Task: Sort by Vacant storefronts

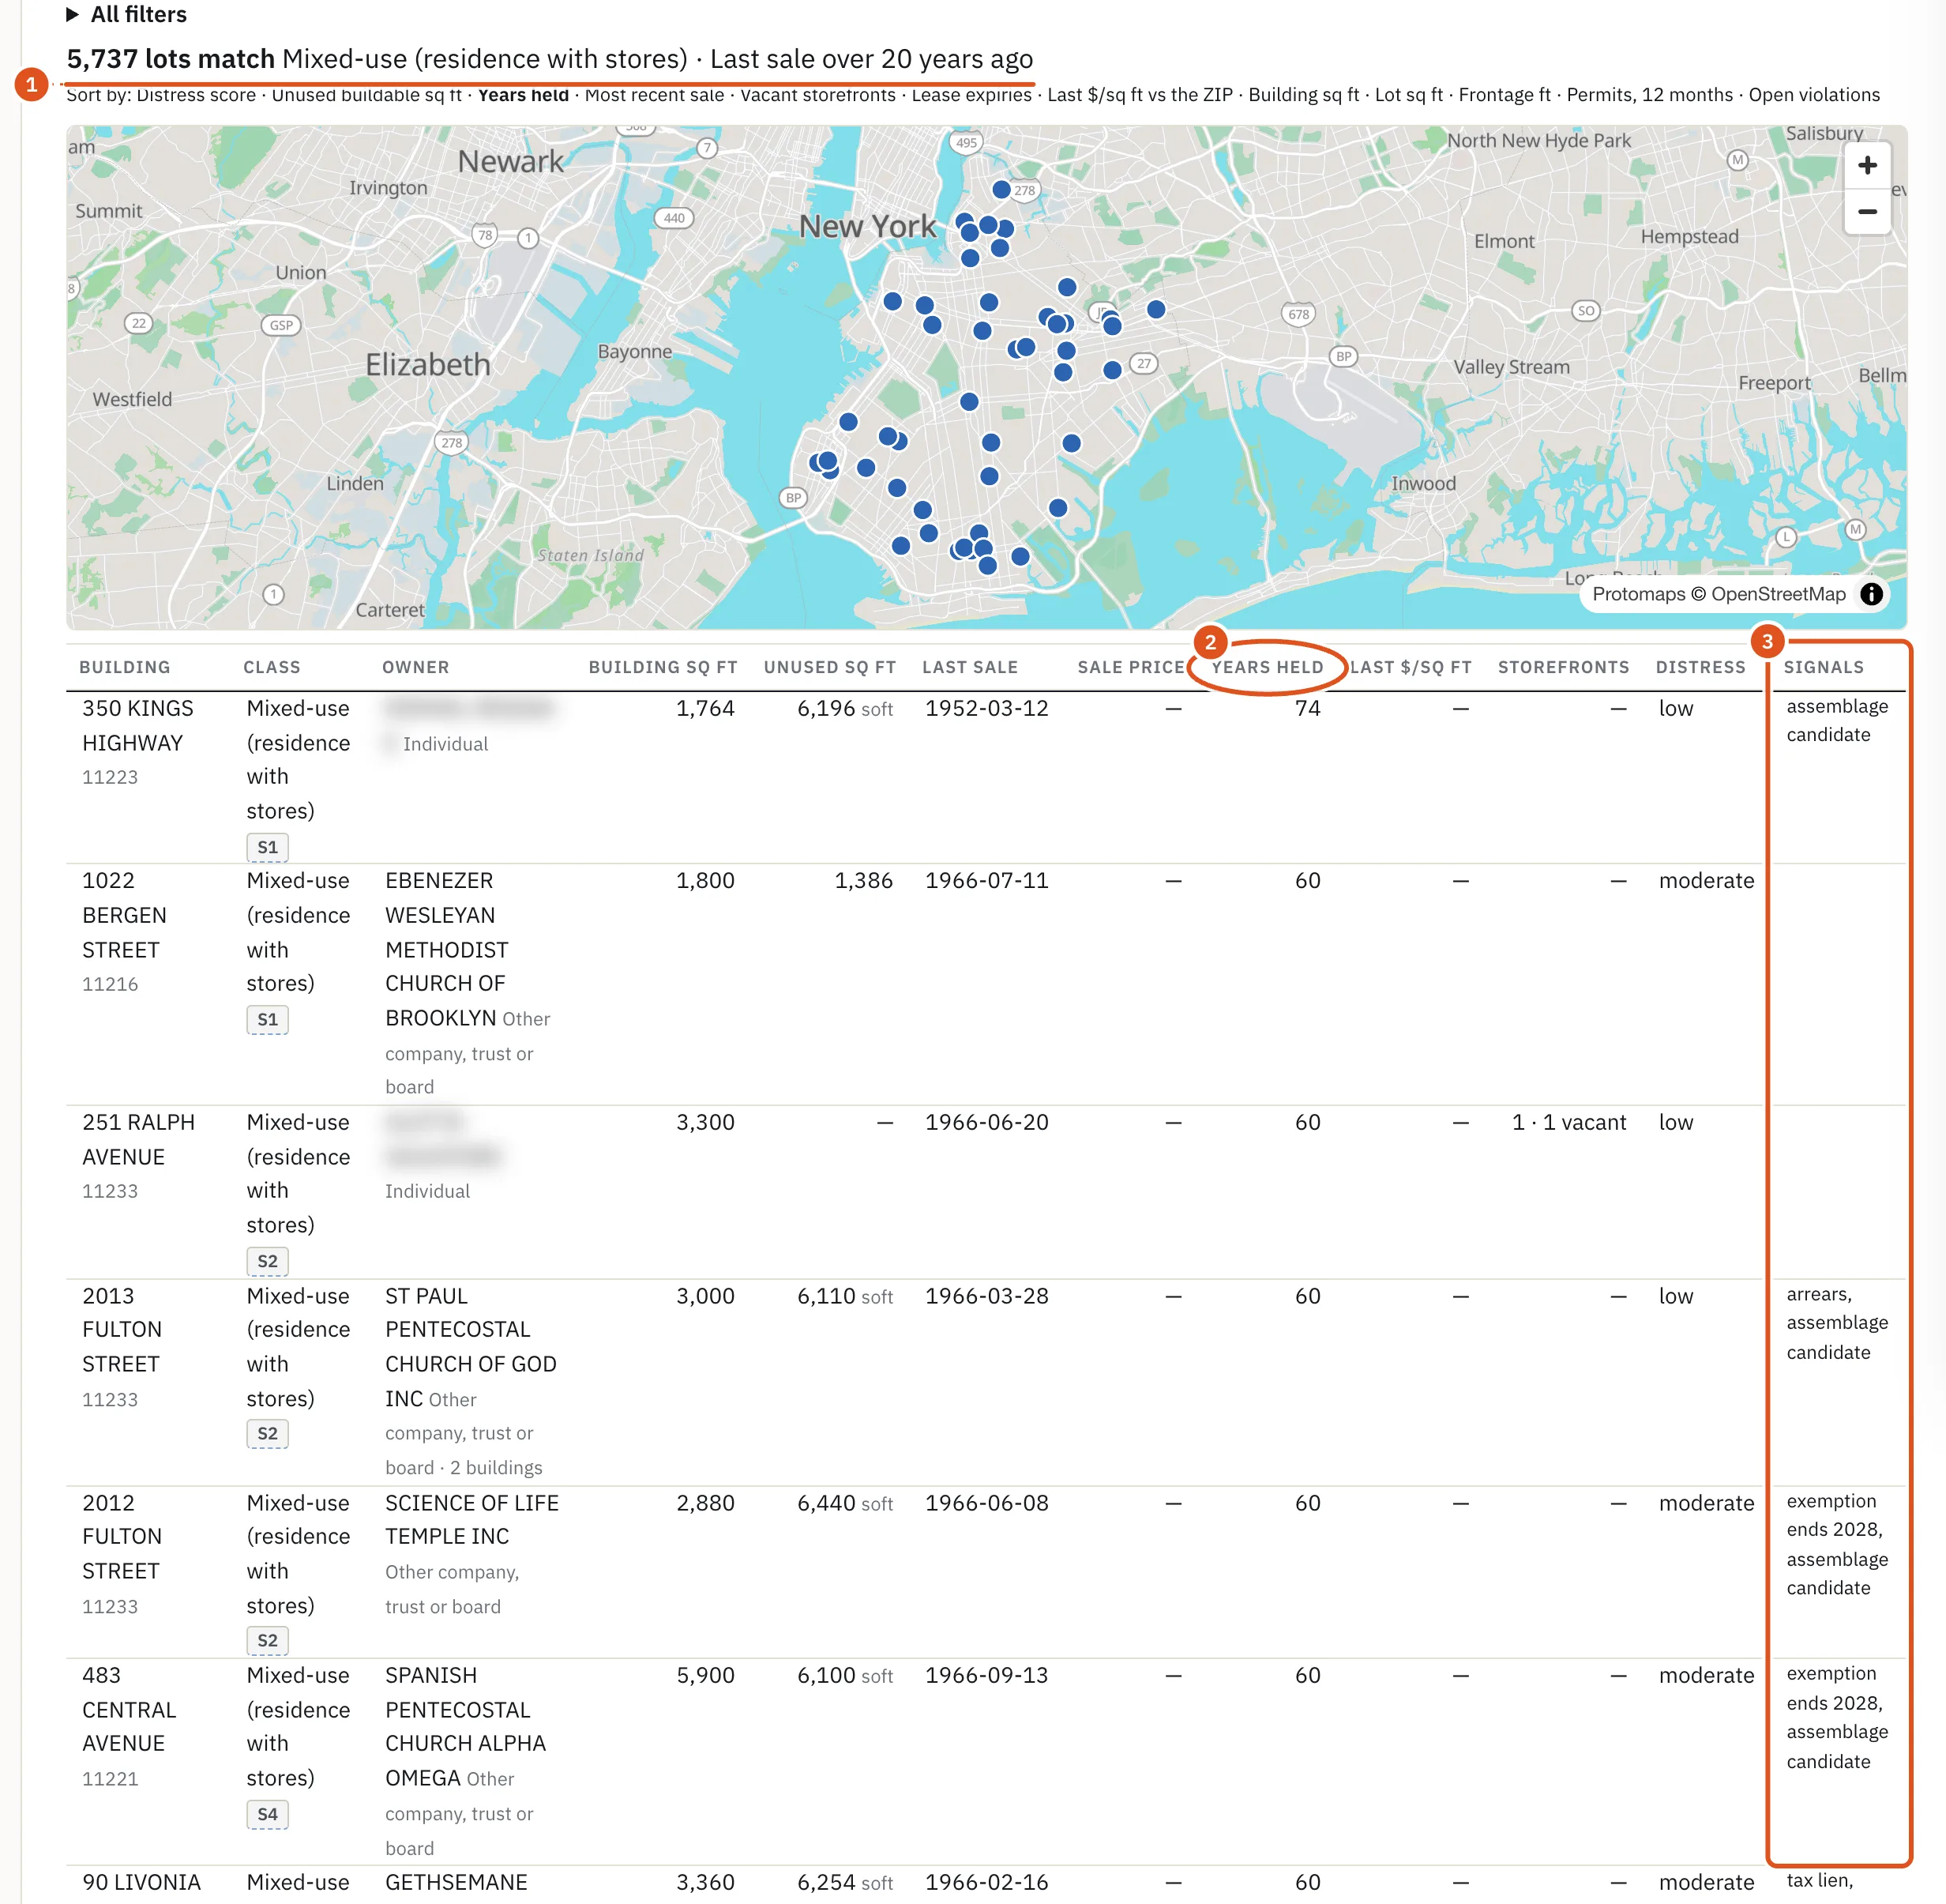Action: coord(817,96)
